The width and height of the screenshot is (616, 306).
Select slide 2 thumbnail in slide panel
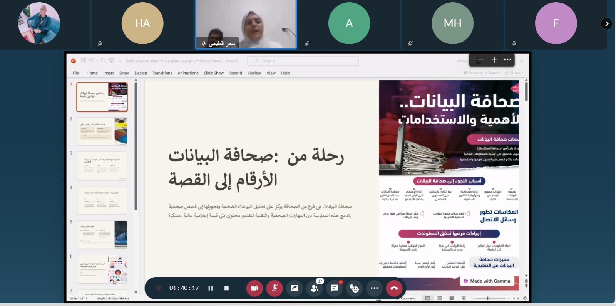102,131
